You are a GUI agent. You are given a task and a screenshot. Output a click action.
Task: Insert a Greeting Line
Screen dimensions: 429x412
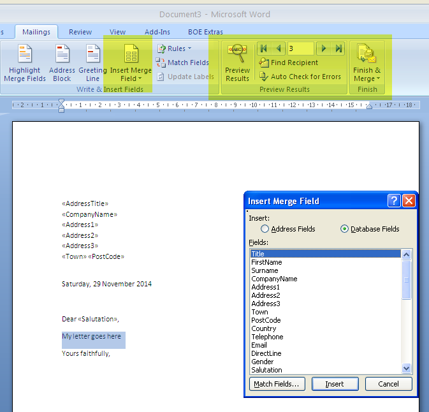(93, 63)
